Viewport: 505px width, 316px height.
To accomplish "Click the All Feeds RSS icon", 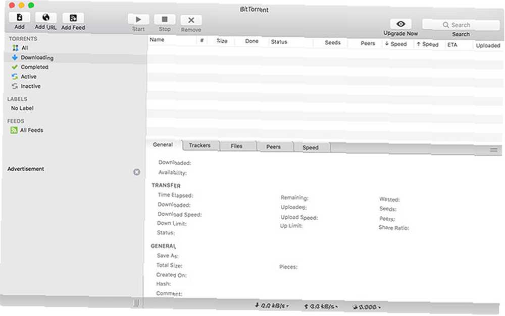I will coord(14,130).
